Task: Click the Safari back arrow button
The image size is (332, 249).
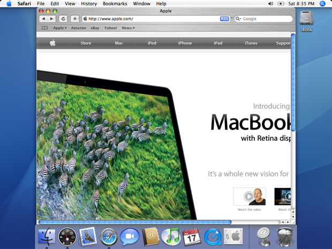Action: (43, 19)
